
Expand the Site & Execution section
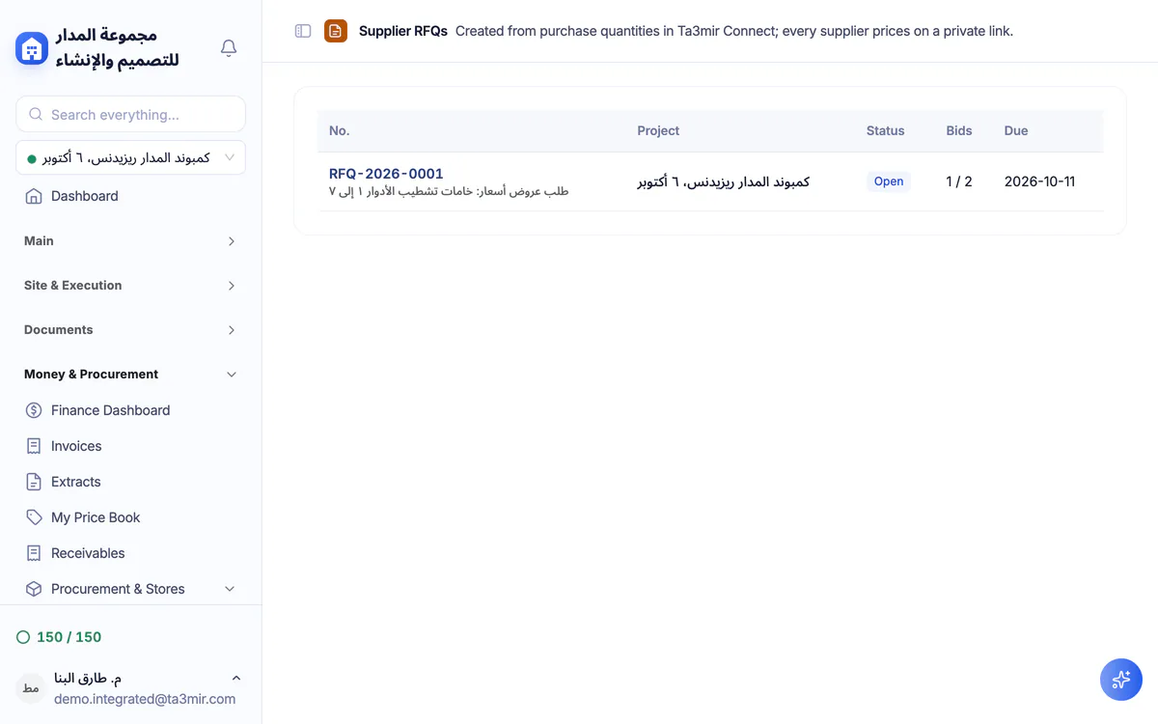[x=130, y=286]
